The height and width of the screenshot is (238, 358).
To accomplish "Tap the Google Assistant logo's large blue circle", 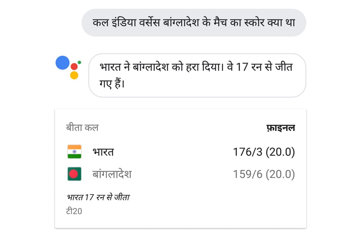I will click(x=63, y=62).
